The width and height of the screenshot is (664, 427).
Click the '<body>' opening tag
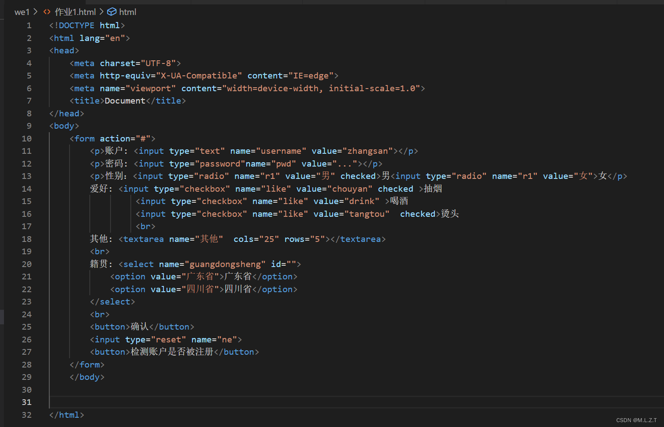click(64, 126)
